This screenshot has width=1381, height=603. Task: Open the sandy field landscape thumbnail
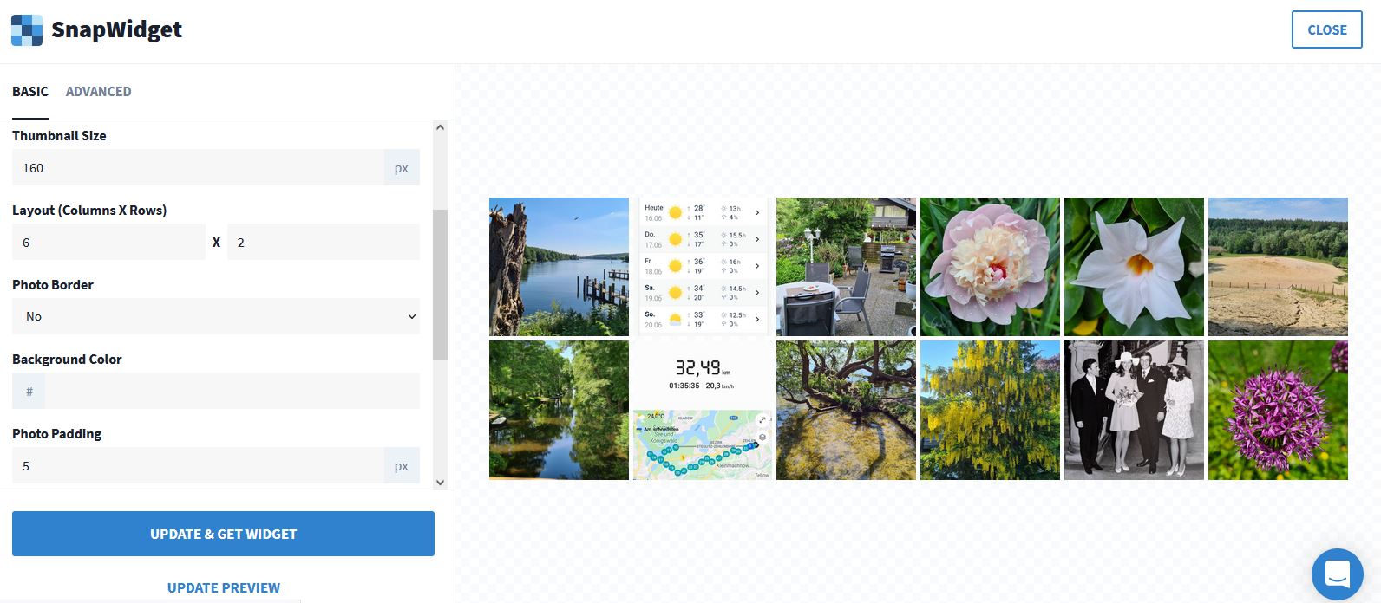[1278, 267]
